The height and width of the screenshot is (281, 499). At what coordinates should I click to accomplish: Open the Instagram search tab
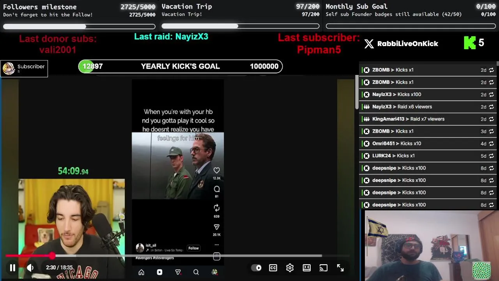tap(196, 272)
